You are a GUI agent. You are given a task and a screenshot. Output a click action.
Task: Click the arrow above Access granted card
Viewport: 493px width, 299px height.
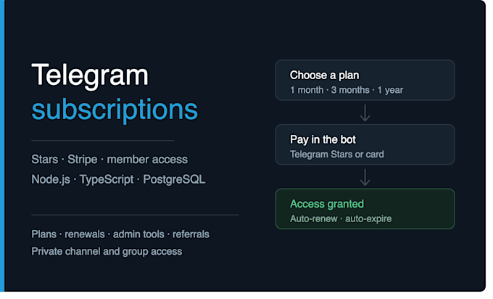click(365, 178)
